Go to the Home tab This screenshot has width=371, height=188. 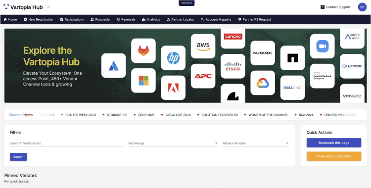(10, 19)
